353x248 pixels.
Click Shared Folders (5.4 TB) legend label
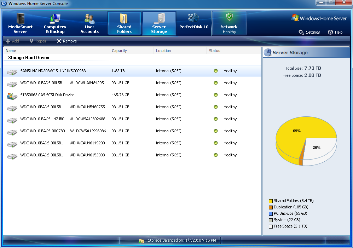click(294, 201)
